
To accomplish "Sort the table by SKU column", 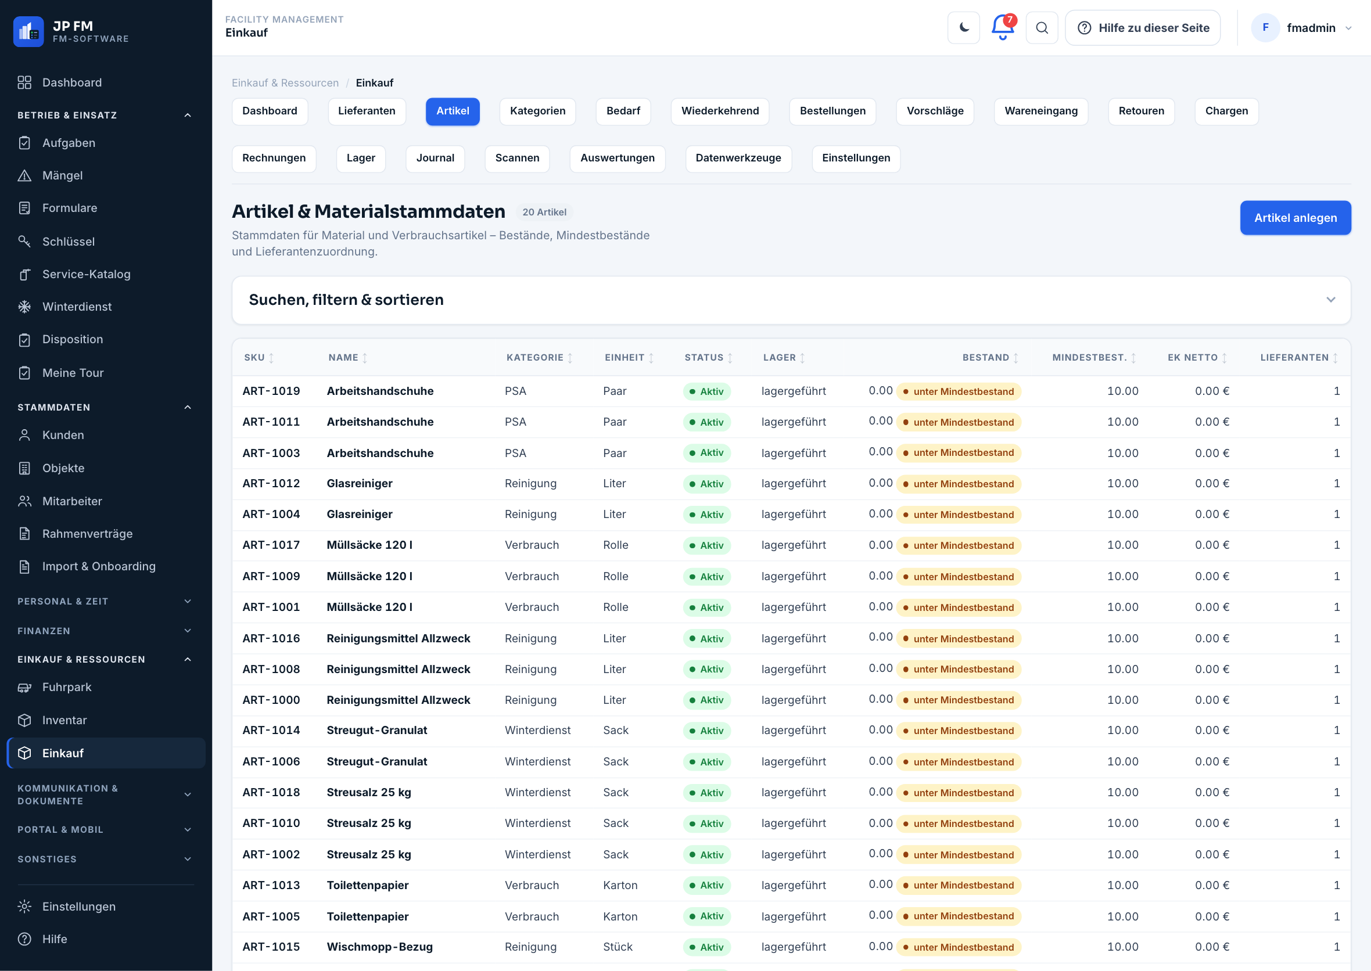I will click(x=259, y=358).
